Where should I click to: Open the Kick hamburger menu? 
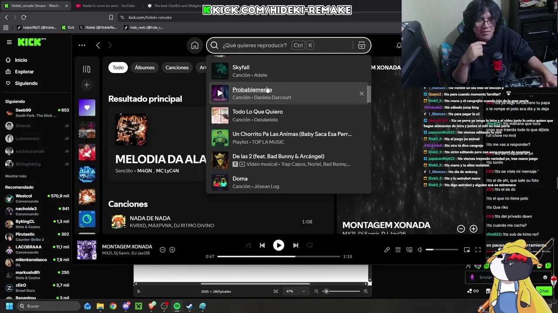click(9, 42)
